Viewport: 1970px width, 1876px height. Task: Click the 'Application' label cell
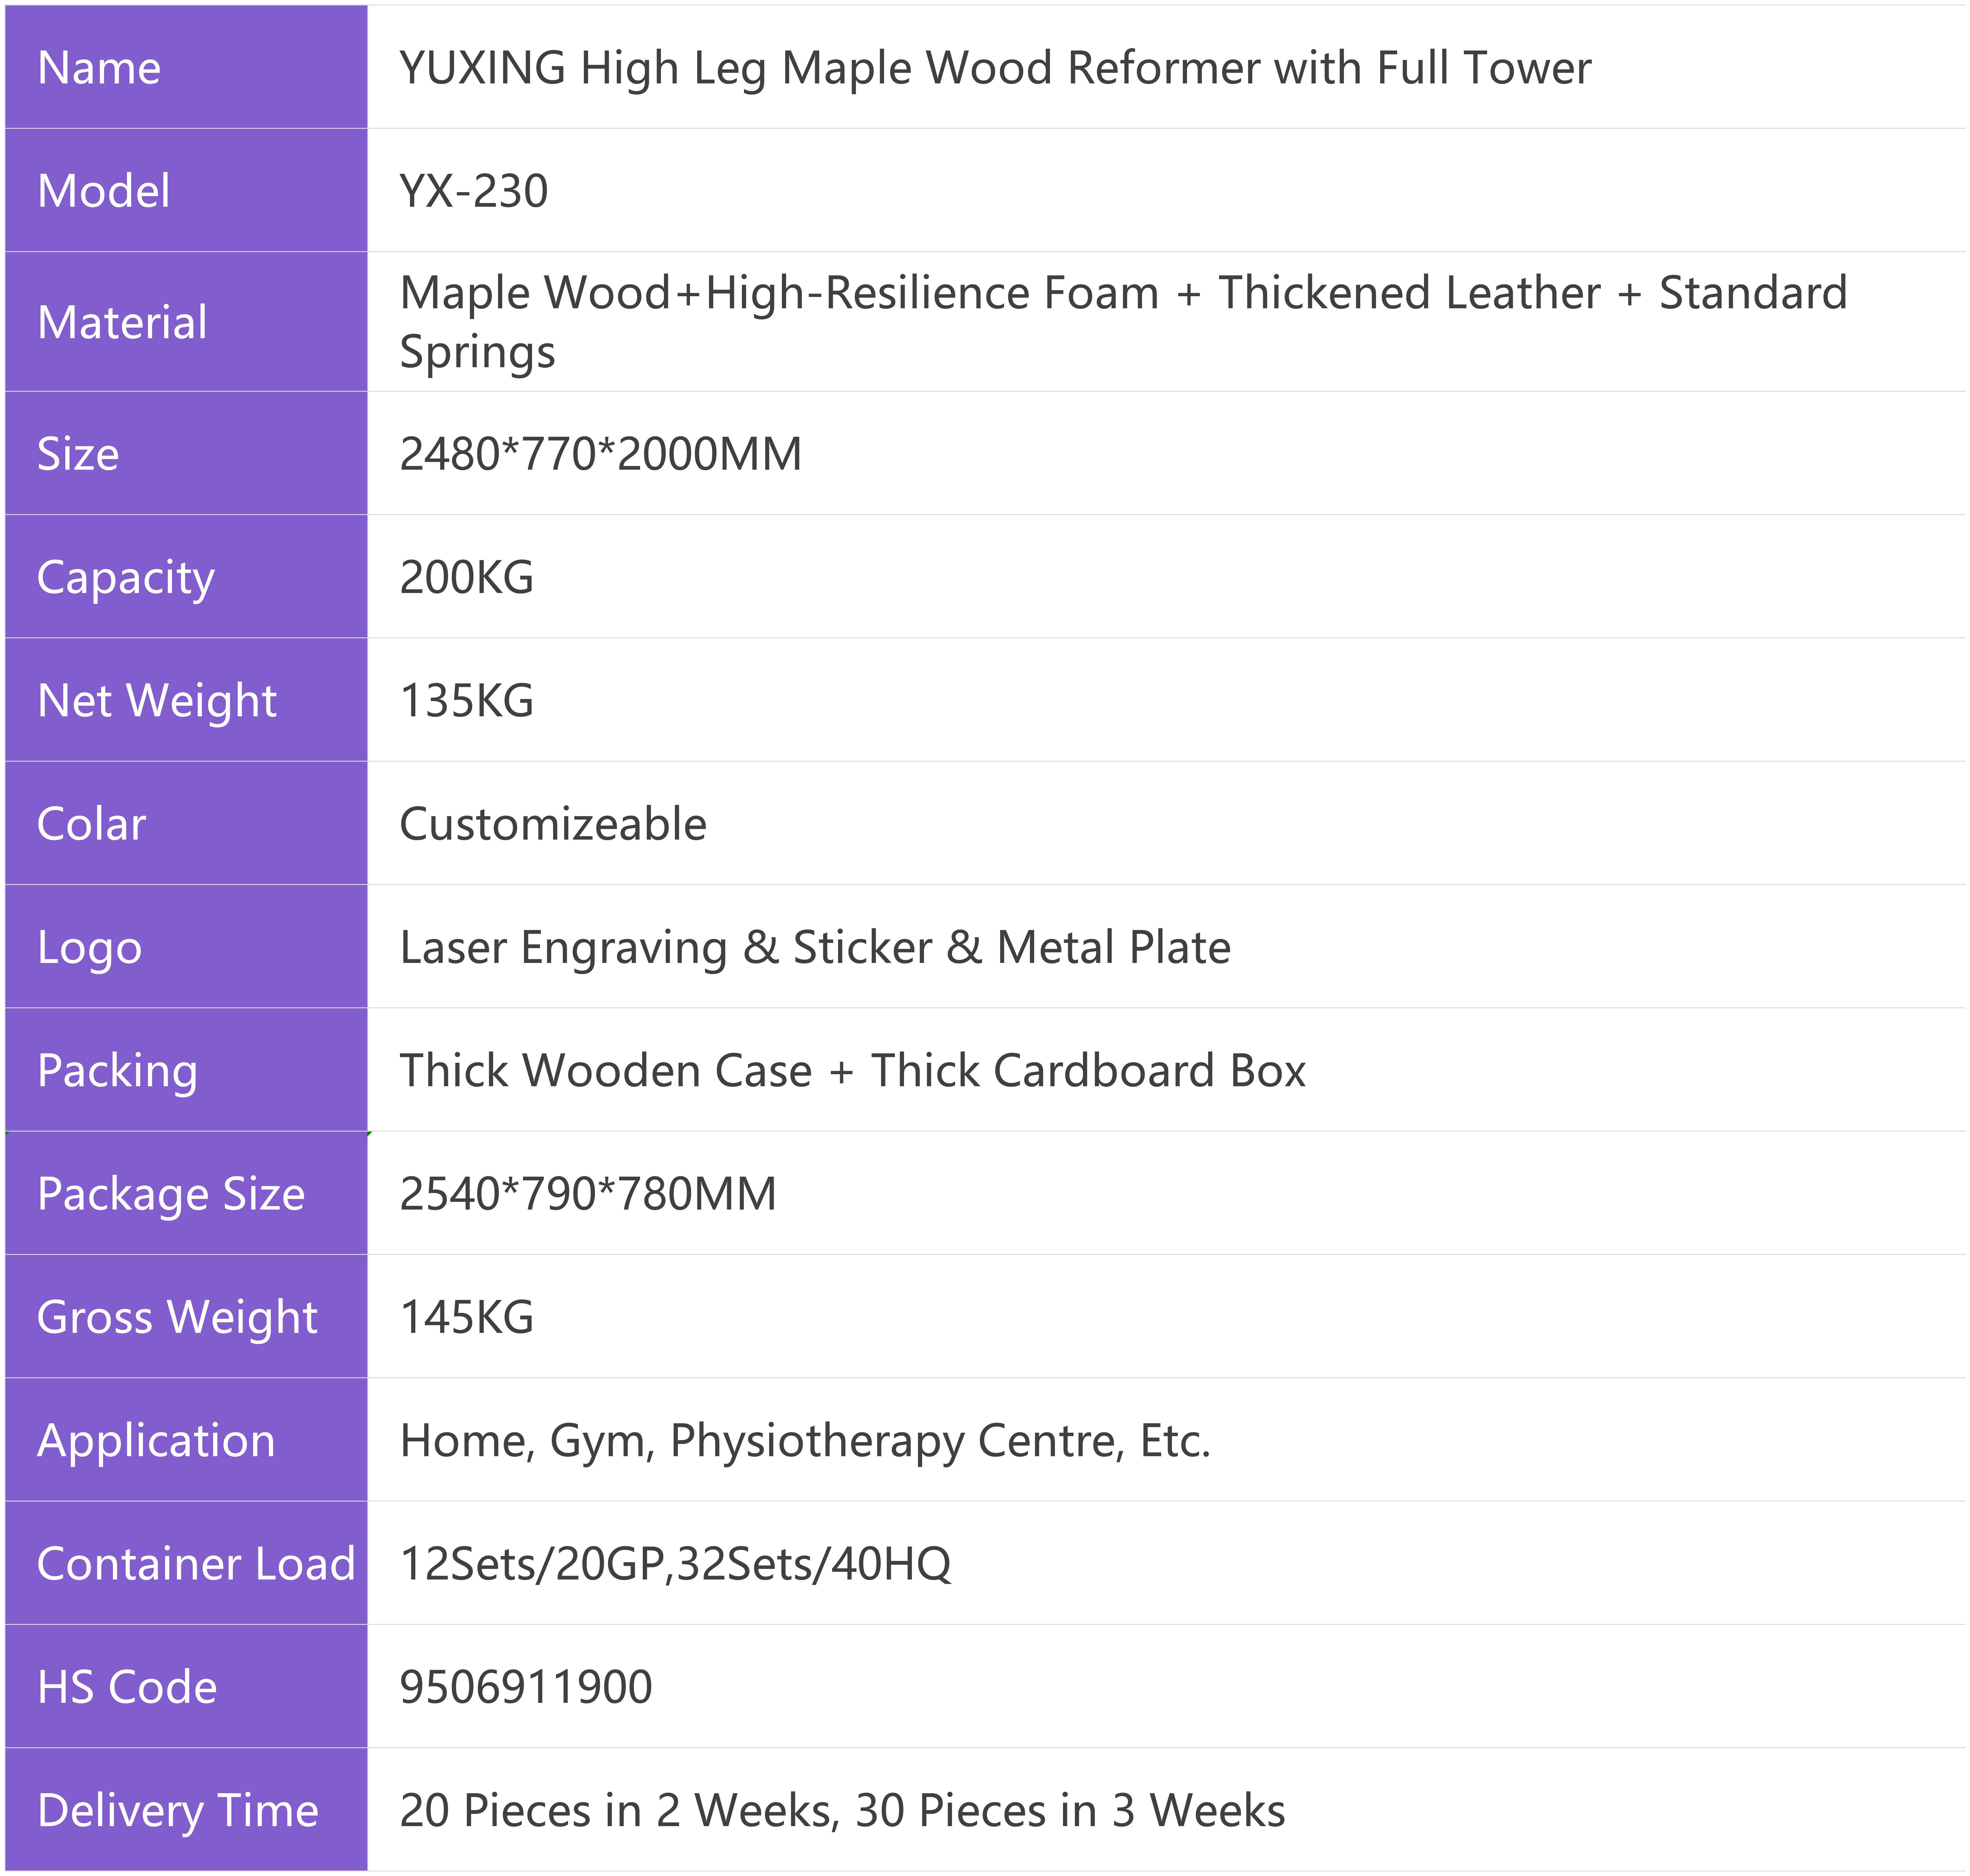(x=186, y=1439)
